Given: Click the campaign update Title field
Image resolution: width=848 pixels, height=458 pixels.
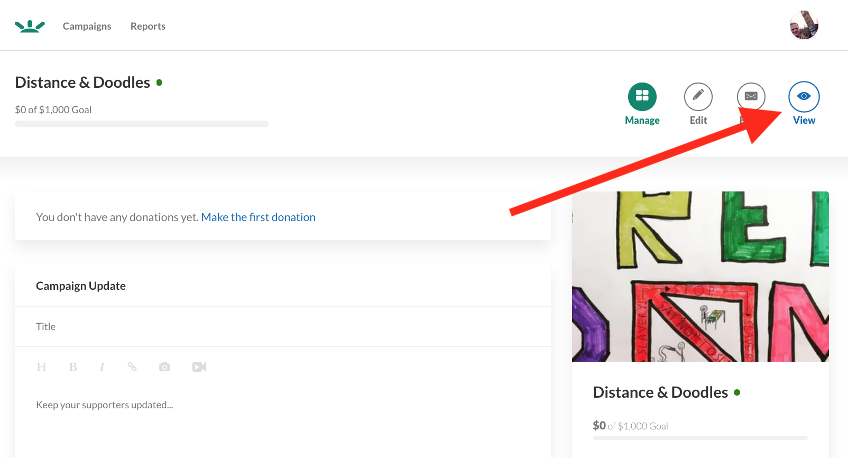Looking at the screenshot, I should tap(283, 327).
